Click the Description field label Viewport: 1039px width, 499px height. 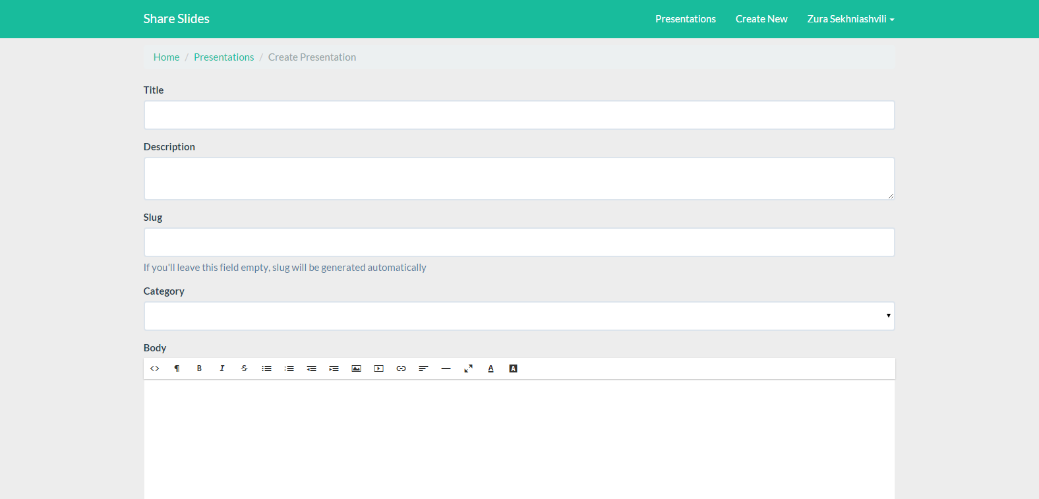(169, 147)
